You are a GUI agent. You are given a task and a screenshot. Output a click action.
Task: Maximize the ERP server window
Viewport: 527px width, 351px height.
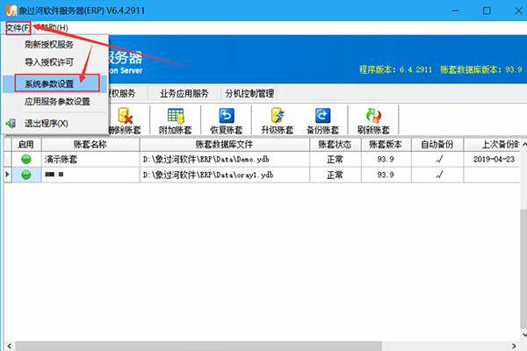[x=487, y=11]
